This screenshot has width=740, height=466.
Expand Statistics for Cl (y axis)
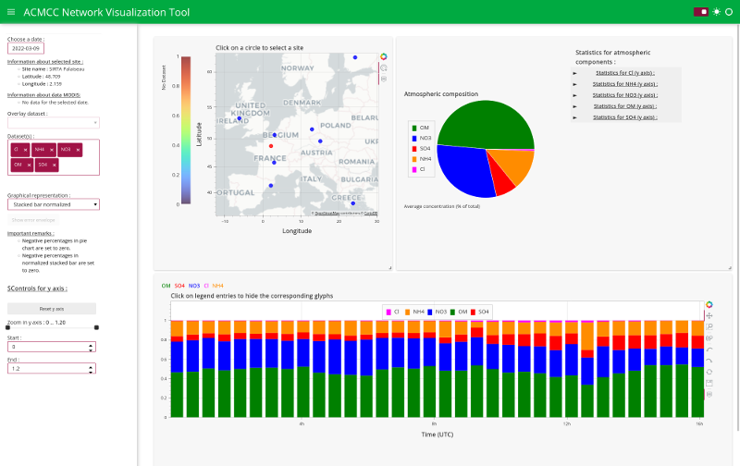[625, 73]
